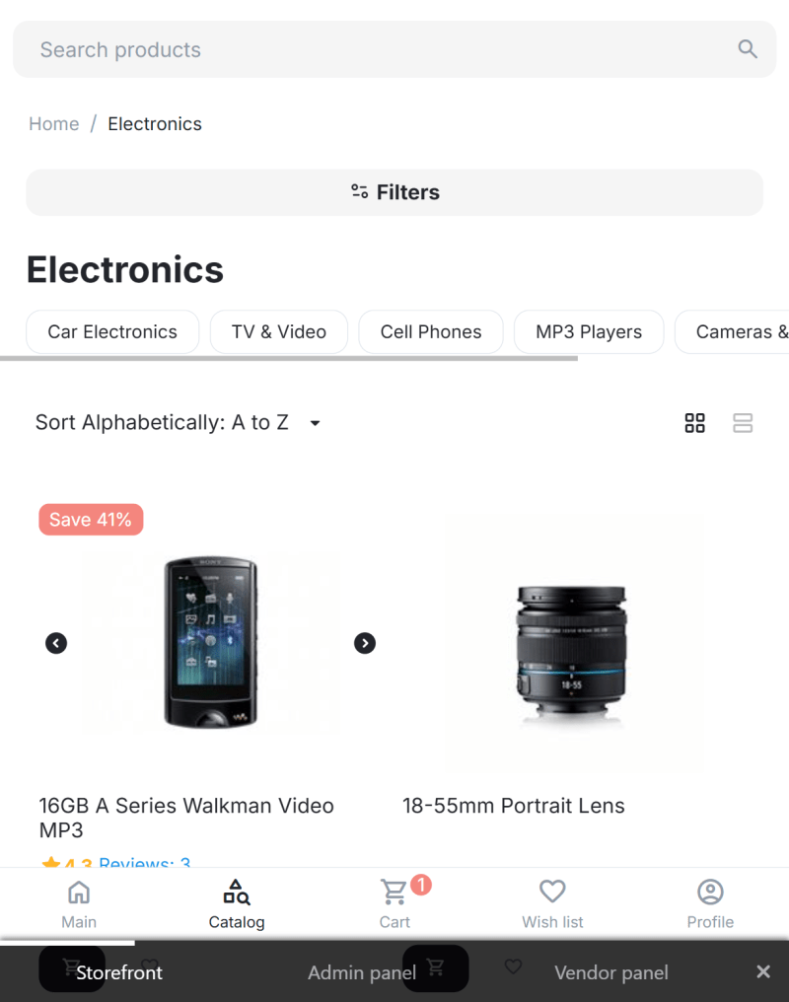Image resolution: width=789 pixels, height=1002 pixels.
Task: Switch to list view layout
Action: tap(743, 423)
